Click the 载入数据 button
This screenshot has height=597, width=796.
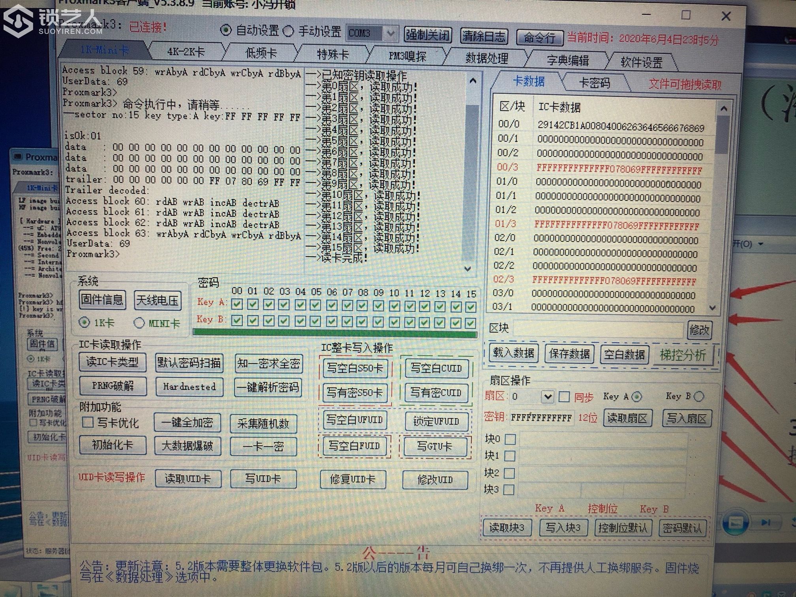(513, 353)
